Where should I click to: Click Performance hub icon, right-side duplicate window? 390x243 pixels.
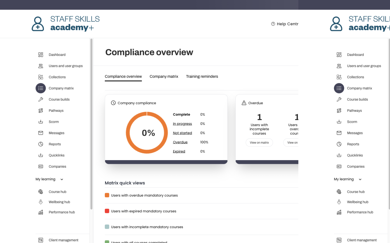click(x=339, y=212)
